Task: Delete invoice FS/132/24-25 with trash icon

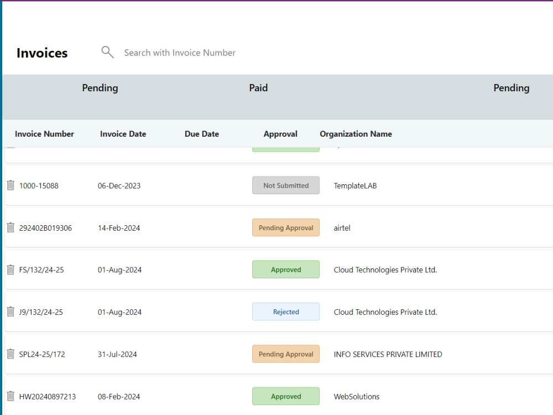Action: pos(10,269)
